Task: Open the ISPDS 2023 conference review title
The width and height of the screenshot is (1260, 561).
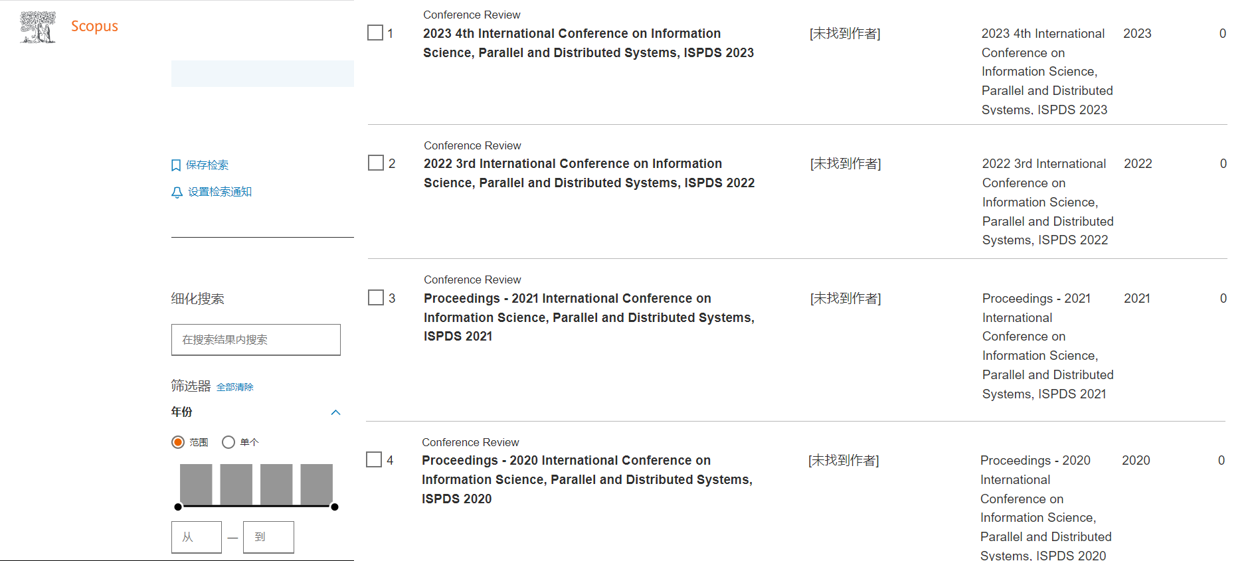Action: click(x=588, y=43)
